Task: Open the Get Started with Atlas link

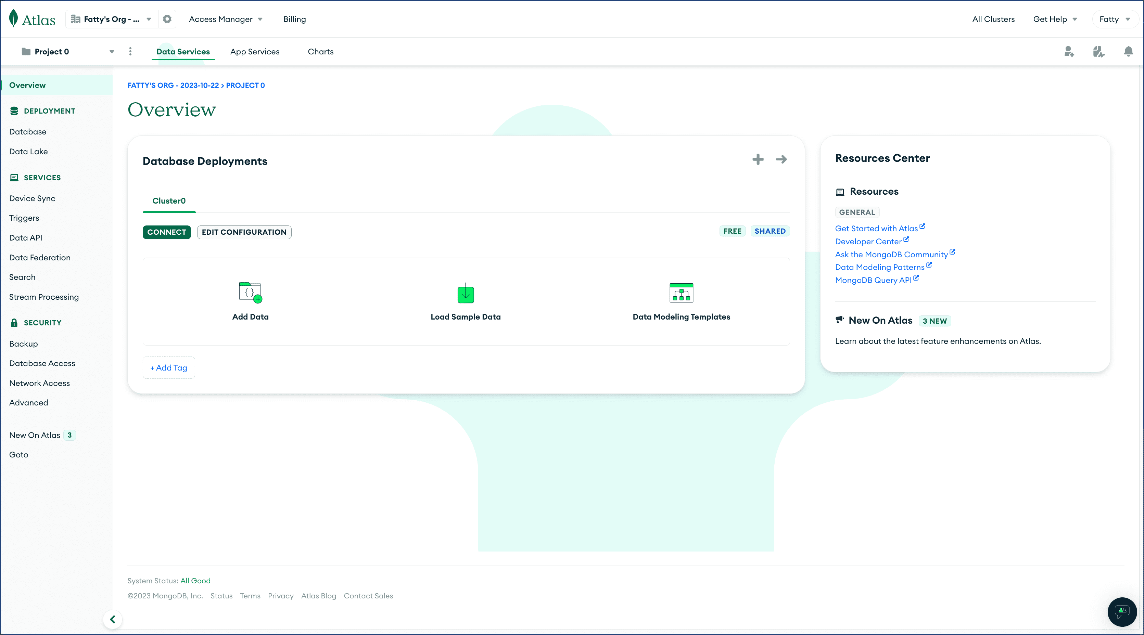Action: pos(876,229)
